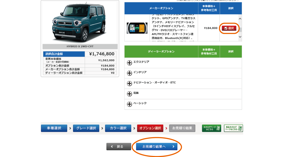Expand ナビゲーション・オーディオ・ETC category
Viewport: 285px width, 157px height.
click(129, 83)
